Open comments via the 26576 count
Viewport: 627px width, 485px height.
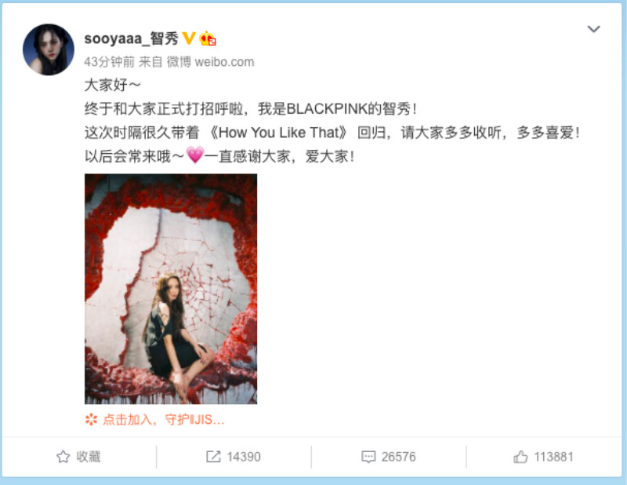[399, 457]
